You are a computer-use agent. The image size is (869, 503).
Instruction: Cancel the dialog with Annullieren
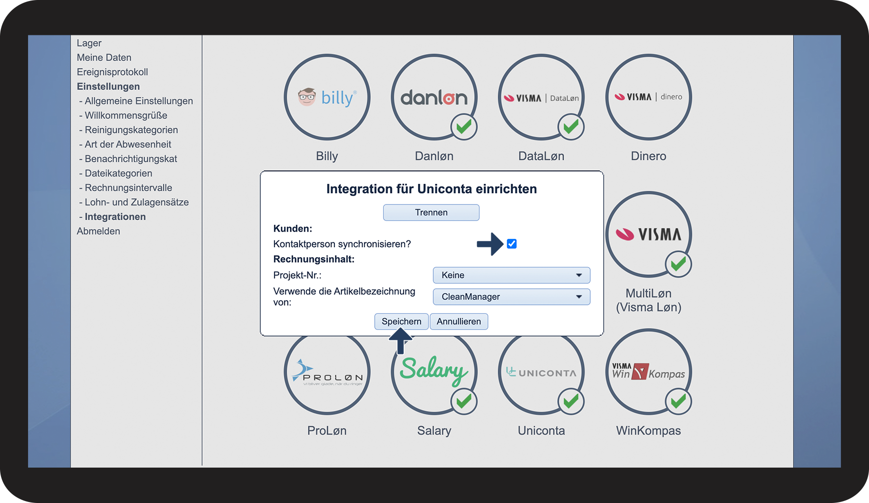pos(459,322)
